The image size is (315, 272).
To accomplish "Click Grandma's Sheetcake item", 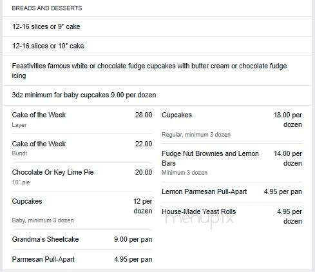I will [82, 240].
